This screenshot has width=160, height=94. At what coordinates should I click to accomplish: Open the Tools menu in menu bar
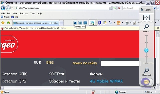[x=33, y=13]
